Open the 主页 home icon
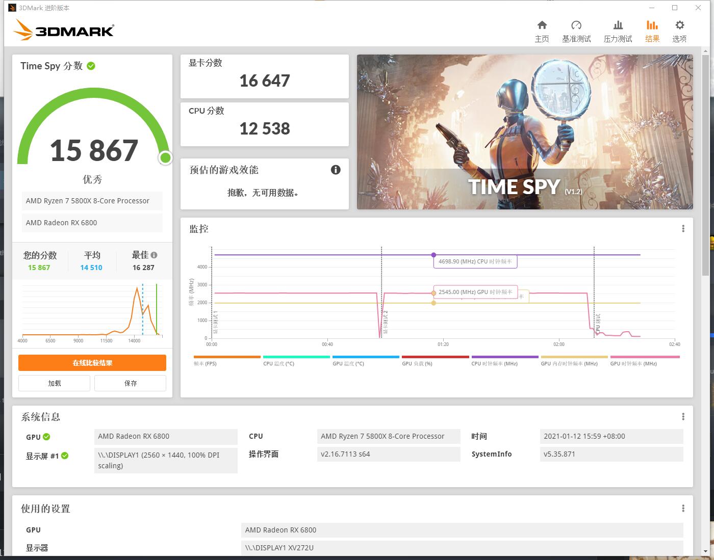 [542, 30]
